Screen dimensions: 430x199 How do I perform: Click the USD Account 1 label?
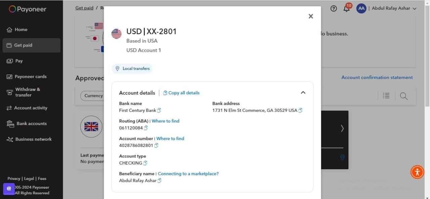(x=144, y=50)
